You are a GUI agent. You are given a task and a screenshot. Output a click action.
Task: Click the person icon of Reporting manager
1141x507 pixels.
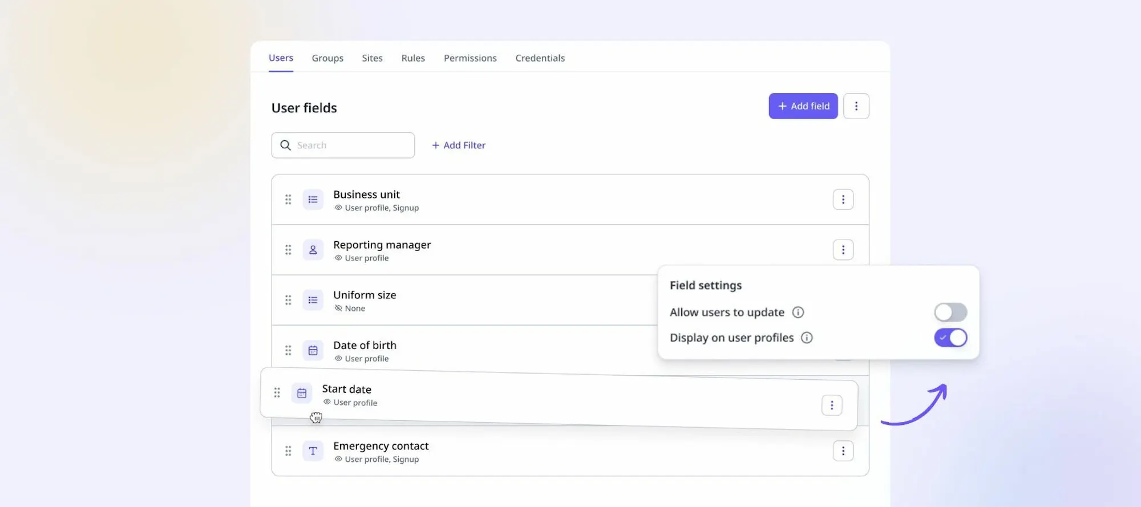(313, 250)
